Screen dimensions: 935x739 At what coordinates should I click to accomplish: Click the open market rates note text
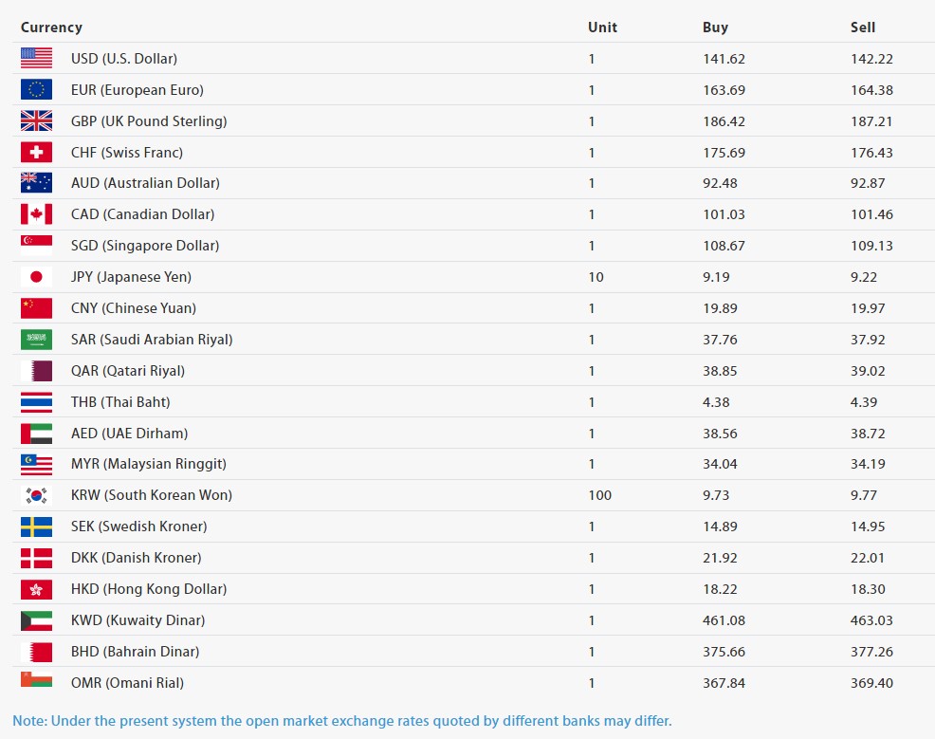(342, 721)
